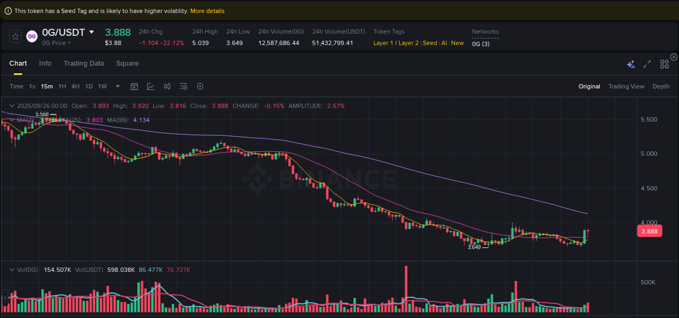Enable the Depth chart view
Image resolution: width=679 pixels, height=318 pixels.
(661, 86)
